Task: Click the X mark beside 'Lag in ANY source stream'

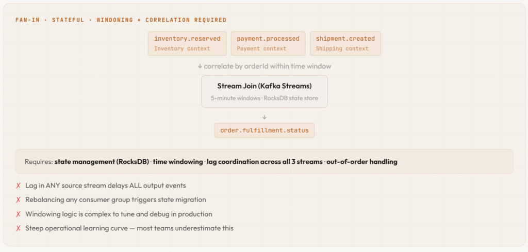Action: 19,186
